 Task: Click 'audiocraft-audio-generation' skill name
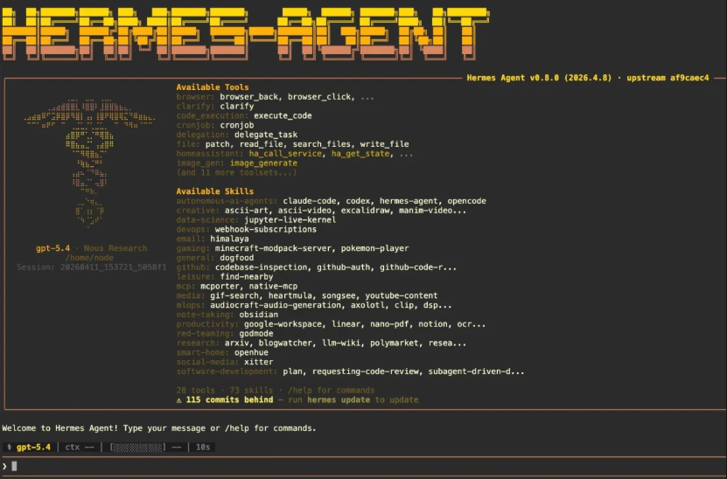click(x=276, y=305)
